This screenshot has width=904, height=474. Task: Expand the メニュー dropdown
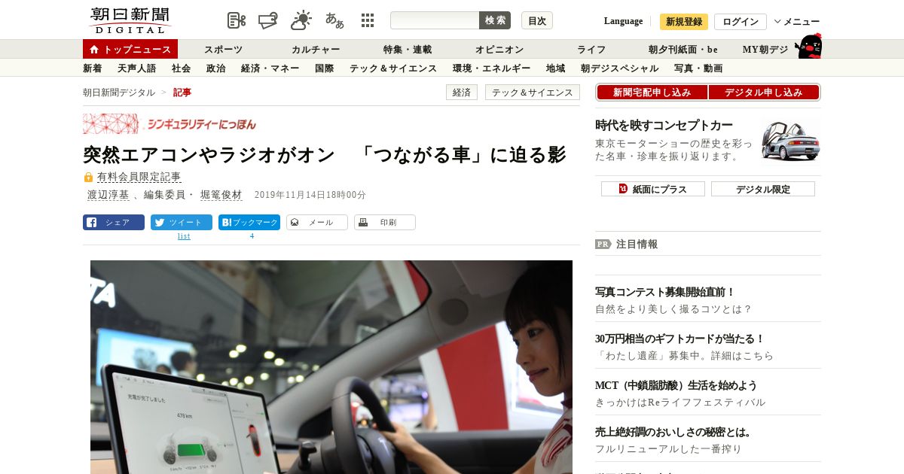[x=797, y=21]
